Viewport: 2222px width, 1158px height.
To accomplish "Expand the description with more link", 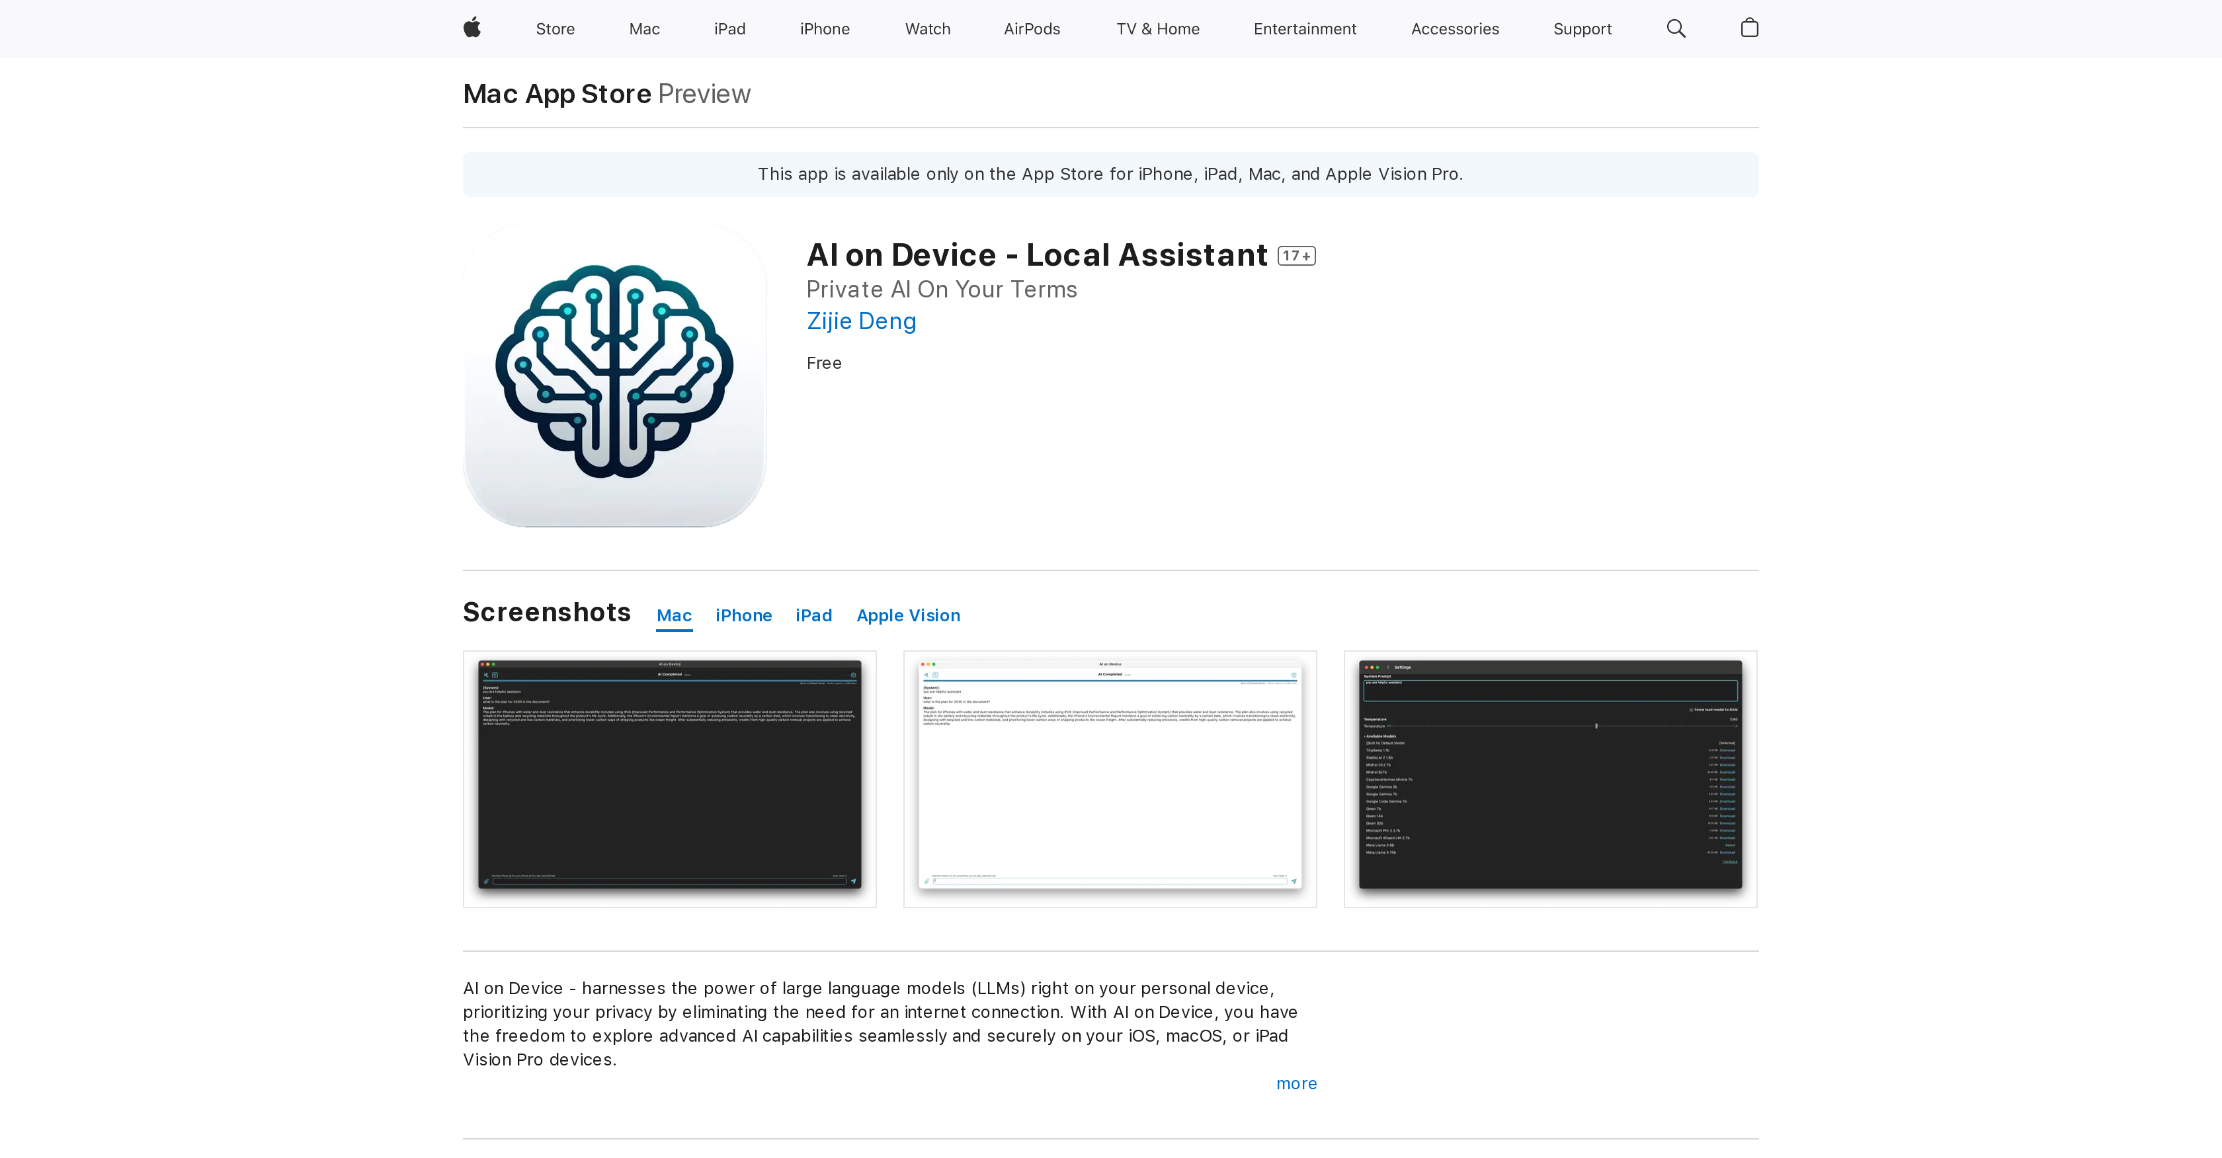I will click(1295, 1084).
